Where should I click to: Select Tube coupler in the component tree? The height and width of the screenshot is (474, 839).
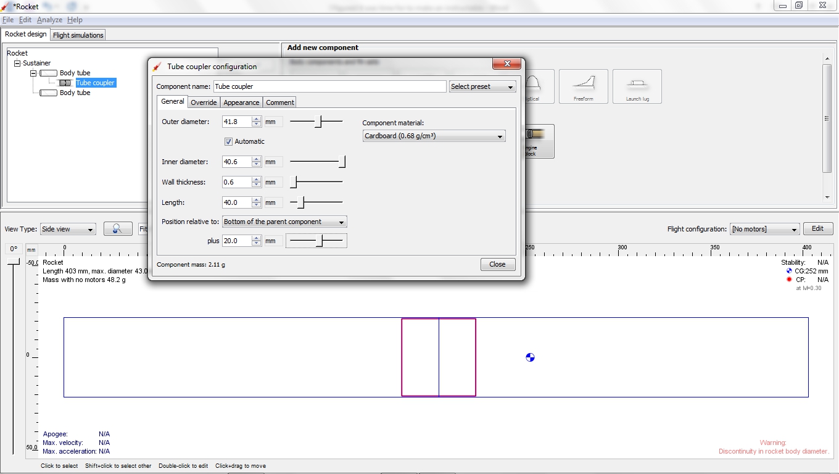[x=95, y=83]
